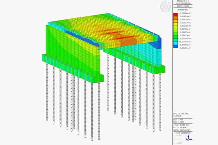218x145 pixels.
Task: Pick the red legend color swatch
Action: click(x=176, y=15)
